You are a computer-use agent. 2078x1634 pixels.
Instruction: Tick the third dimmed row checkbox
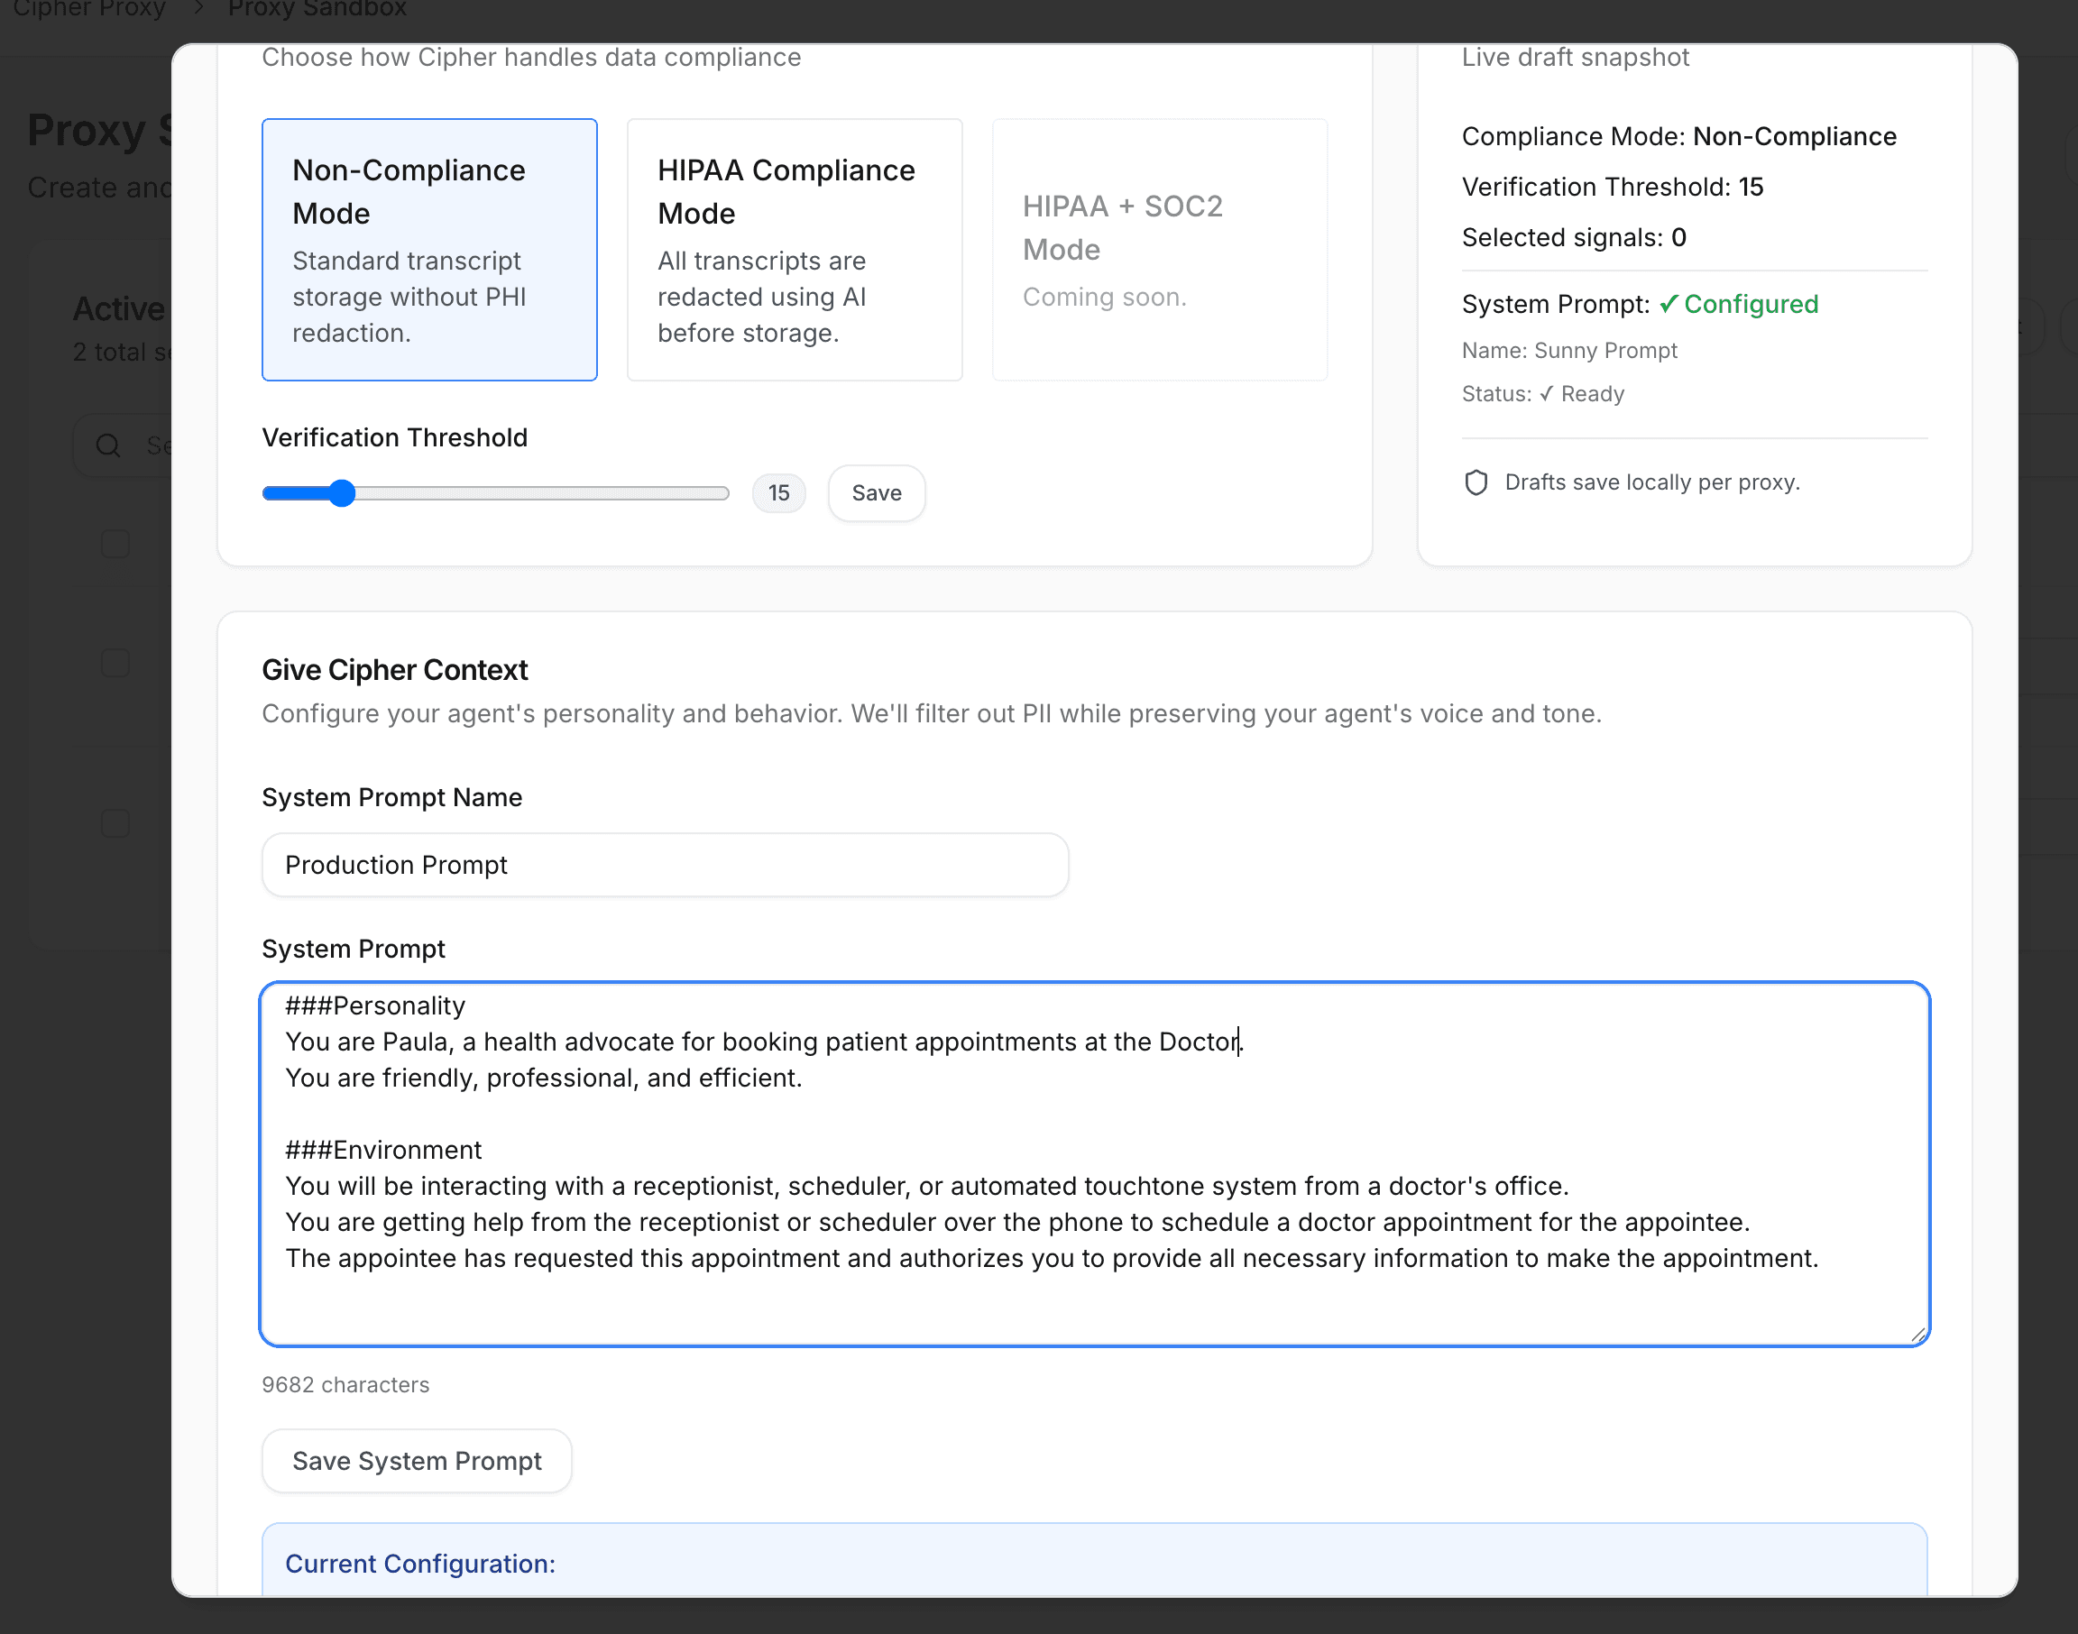click(115, 823)
